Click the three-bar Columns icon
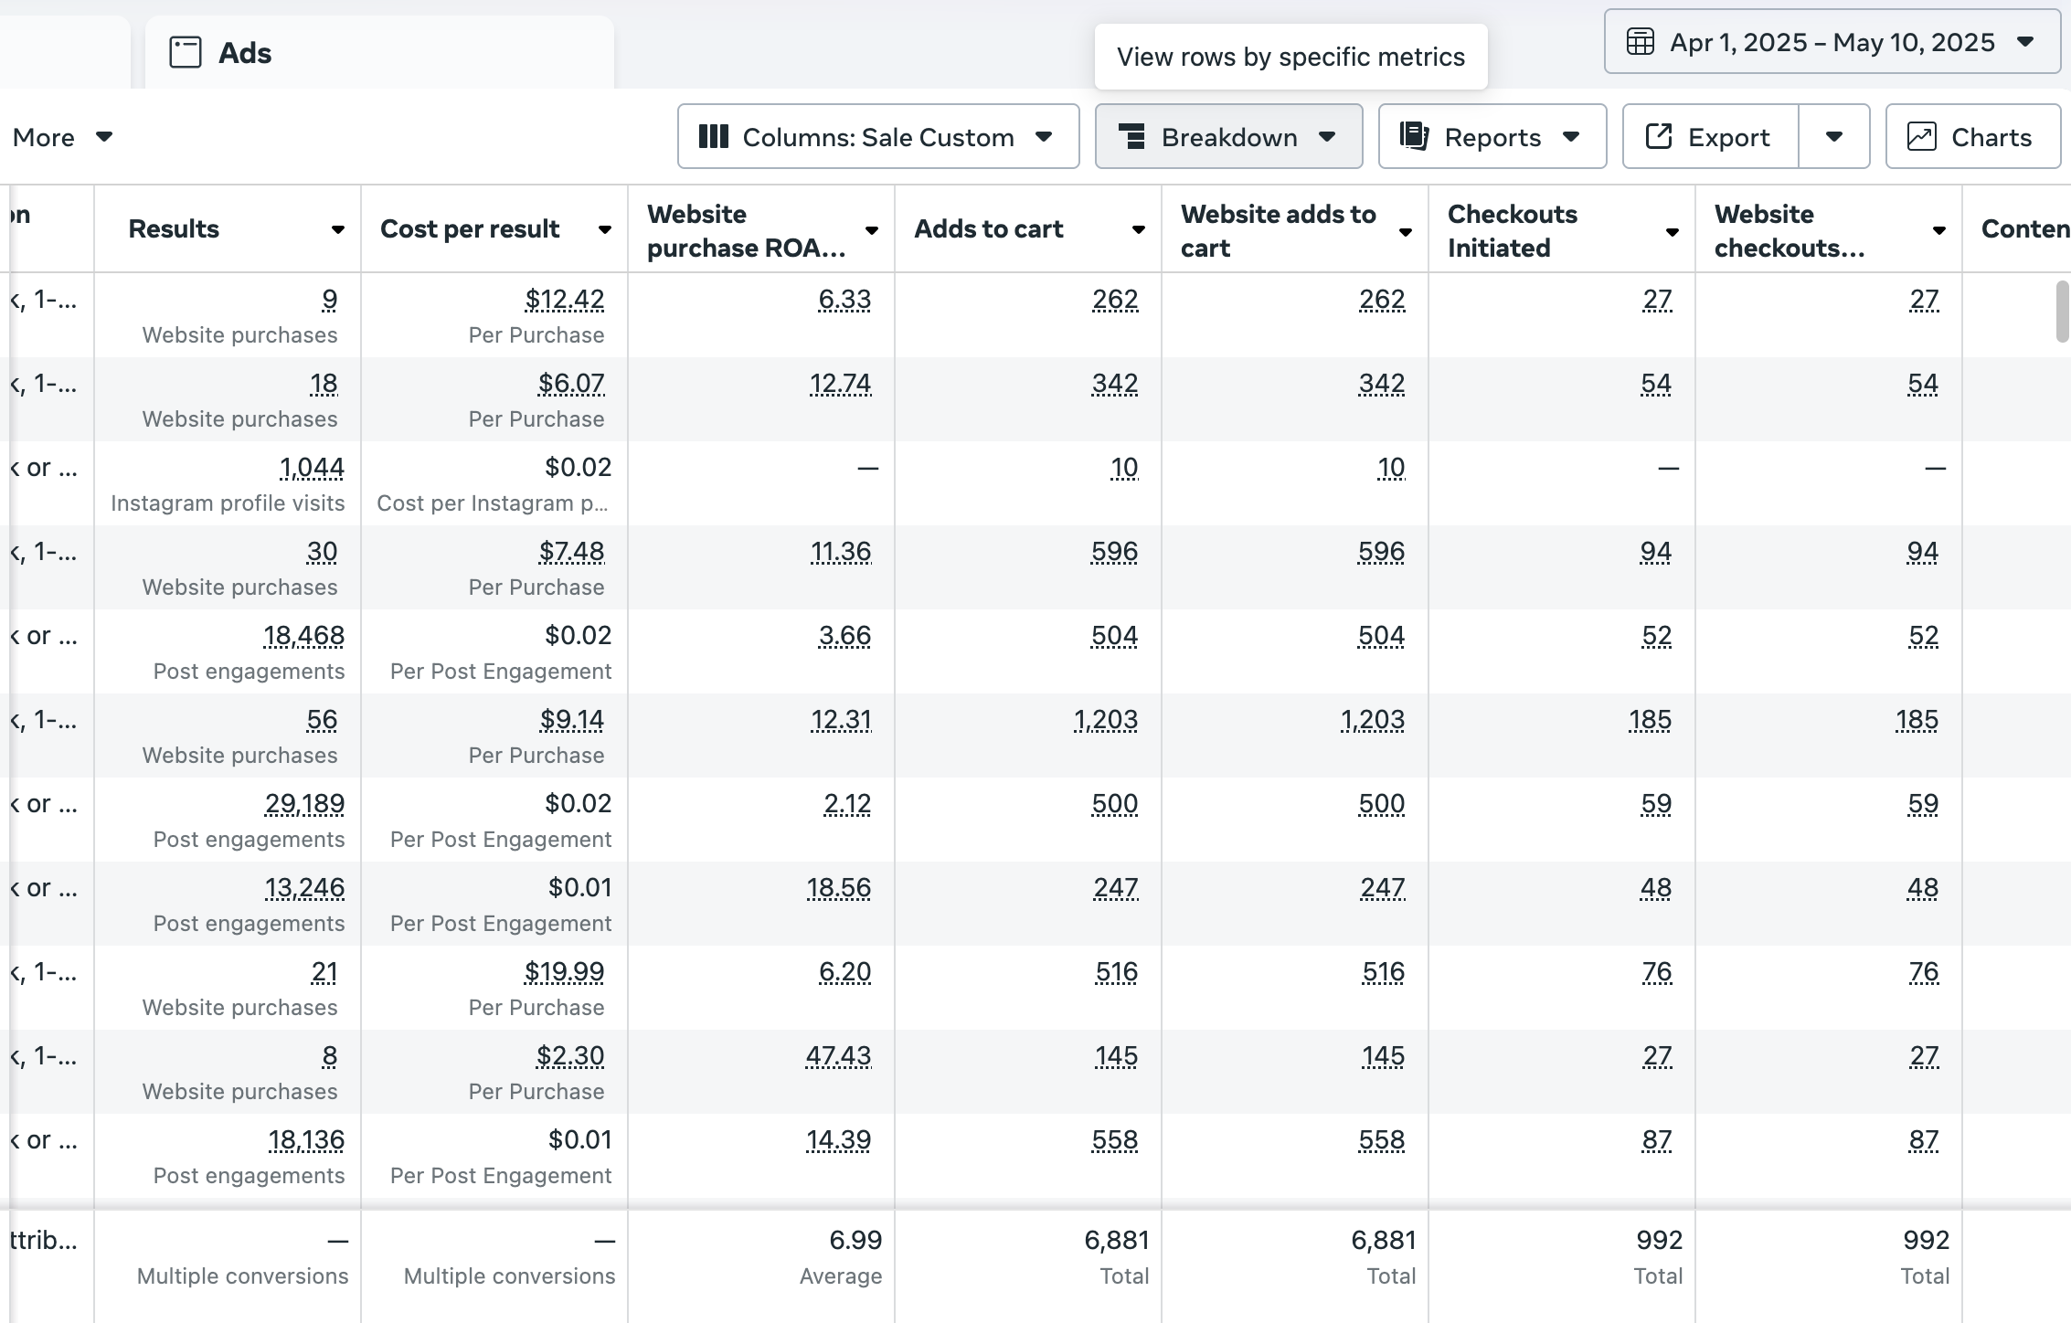 [713, 137]
